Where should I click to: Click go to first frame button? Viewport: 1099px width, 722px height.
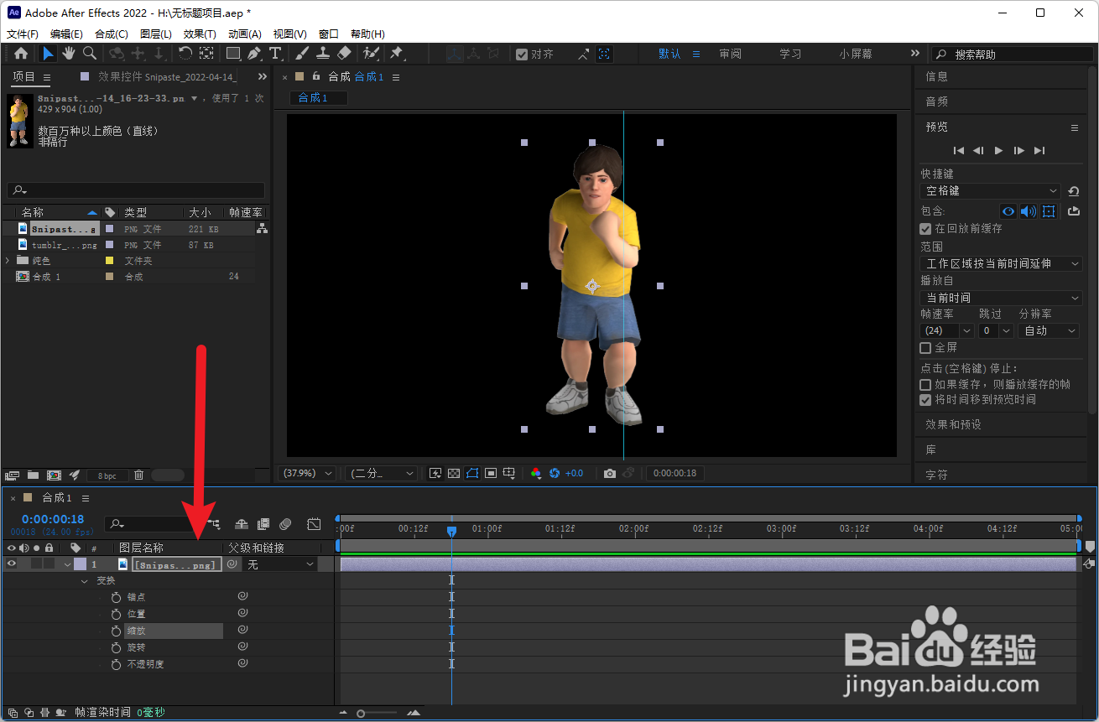coord(959,150)
